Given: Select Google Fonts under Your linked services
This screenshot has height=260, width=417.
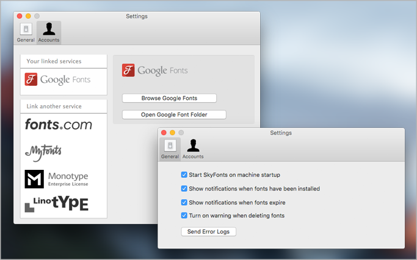Looking at the screenshot, I should coord(58,80).
